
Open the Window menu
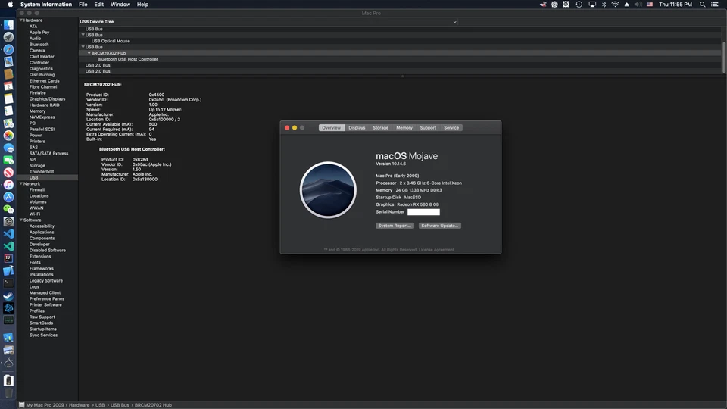(x=120, y=5)
